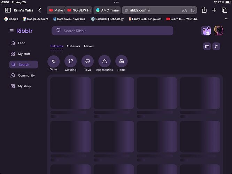Image resolution: width=232 pixels, height=174 pixels.
Task: Switch to the Materials tab
Action: point(74,46)
